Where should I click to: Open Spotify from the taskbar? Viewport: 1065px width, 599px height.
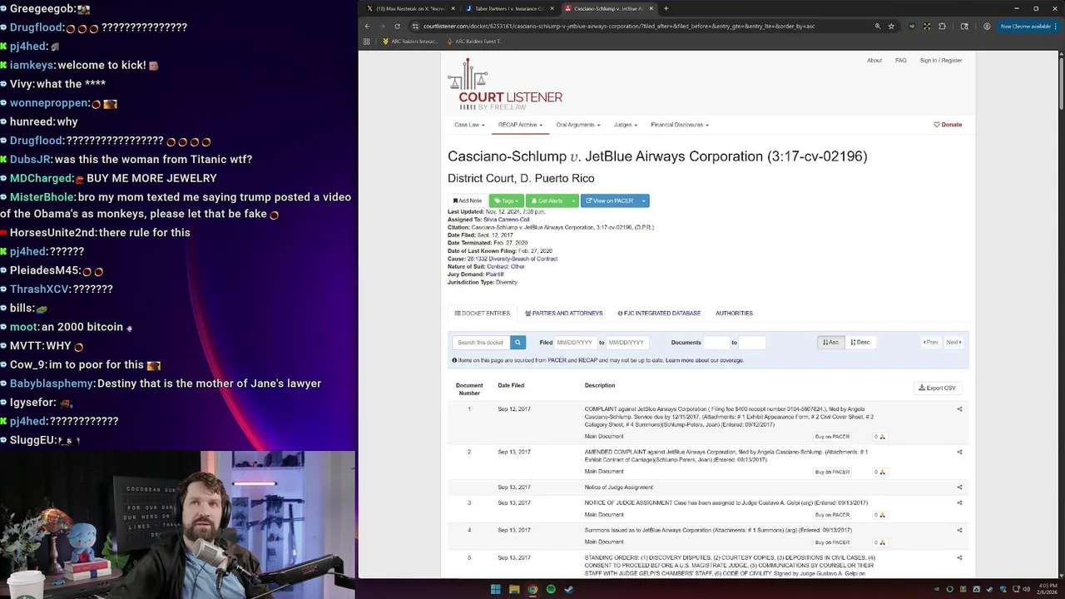[x=551, y=589]
